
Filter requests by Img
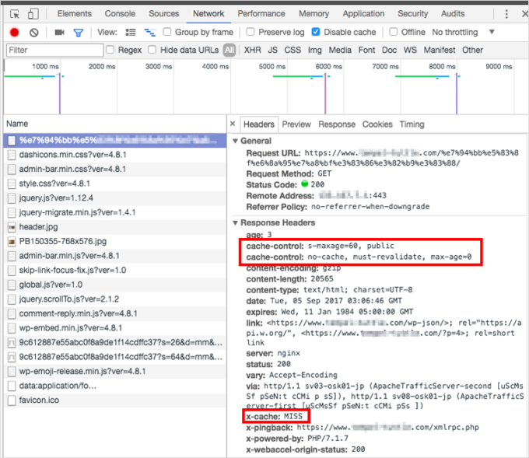(x=314, y=51)
